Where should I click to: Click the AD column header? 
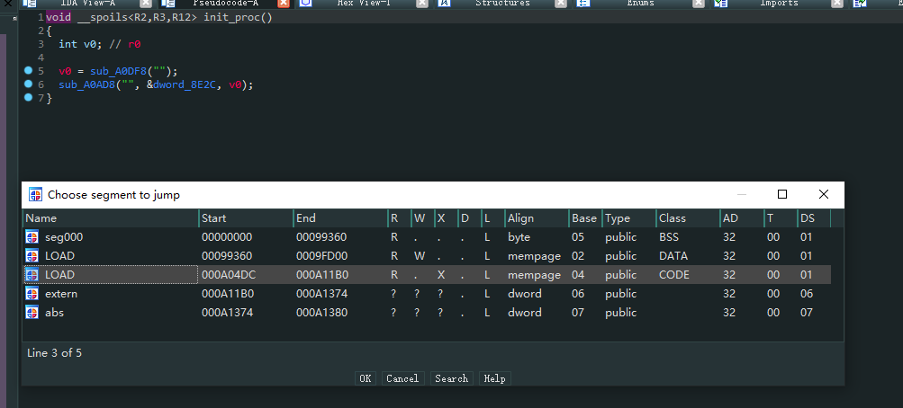[x=742, y=218]
